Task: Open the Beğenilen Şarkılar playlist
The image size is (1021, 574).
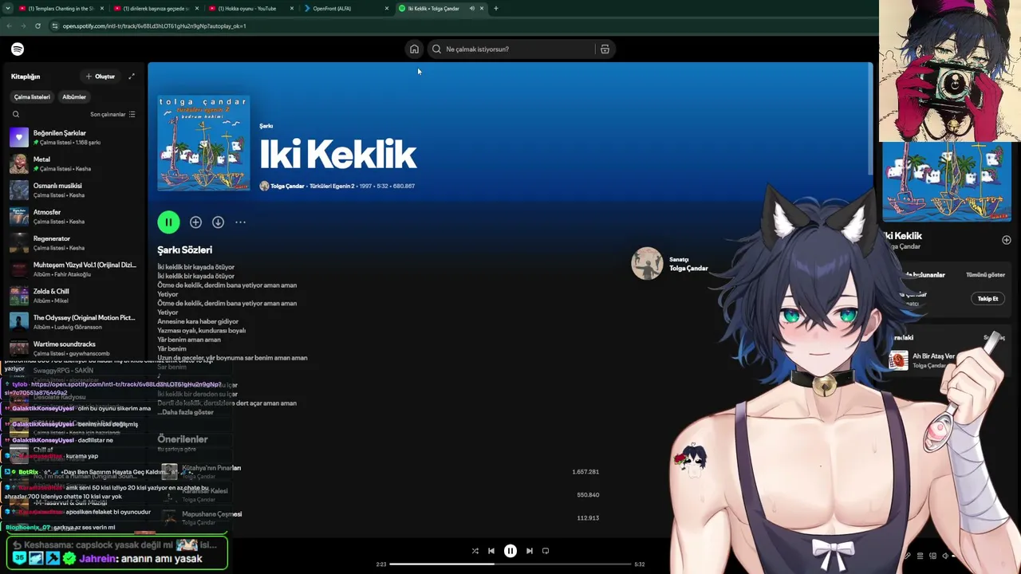Action: tap(73, 137)
